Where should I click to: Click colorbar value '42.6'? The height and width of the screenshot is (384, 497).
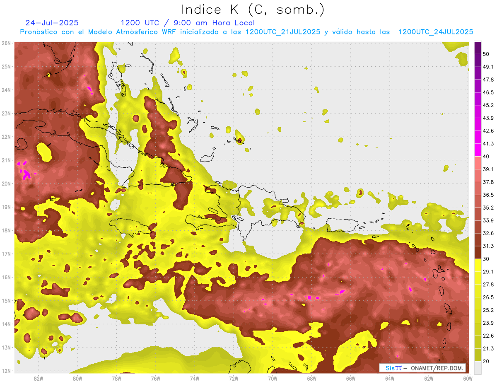(488, 131)
